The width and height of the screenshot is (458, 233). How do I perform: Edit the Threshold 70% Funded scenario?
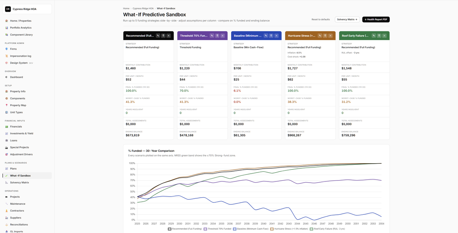[212, 36]
